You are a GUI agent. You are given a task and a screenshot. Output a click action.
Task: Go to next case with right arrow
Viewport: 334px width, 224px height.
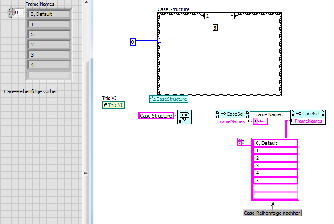[x=236, y=16]
